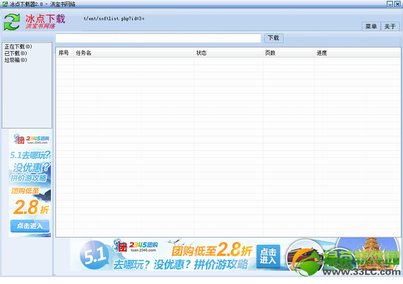Click the 2345团购 logo in sidebar ad
Viewport: 403px width, 284px height.
click(32, 139)
